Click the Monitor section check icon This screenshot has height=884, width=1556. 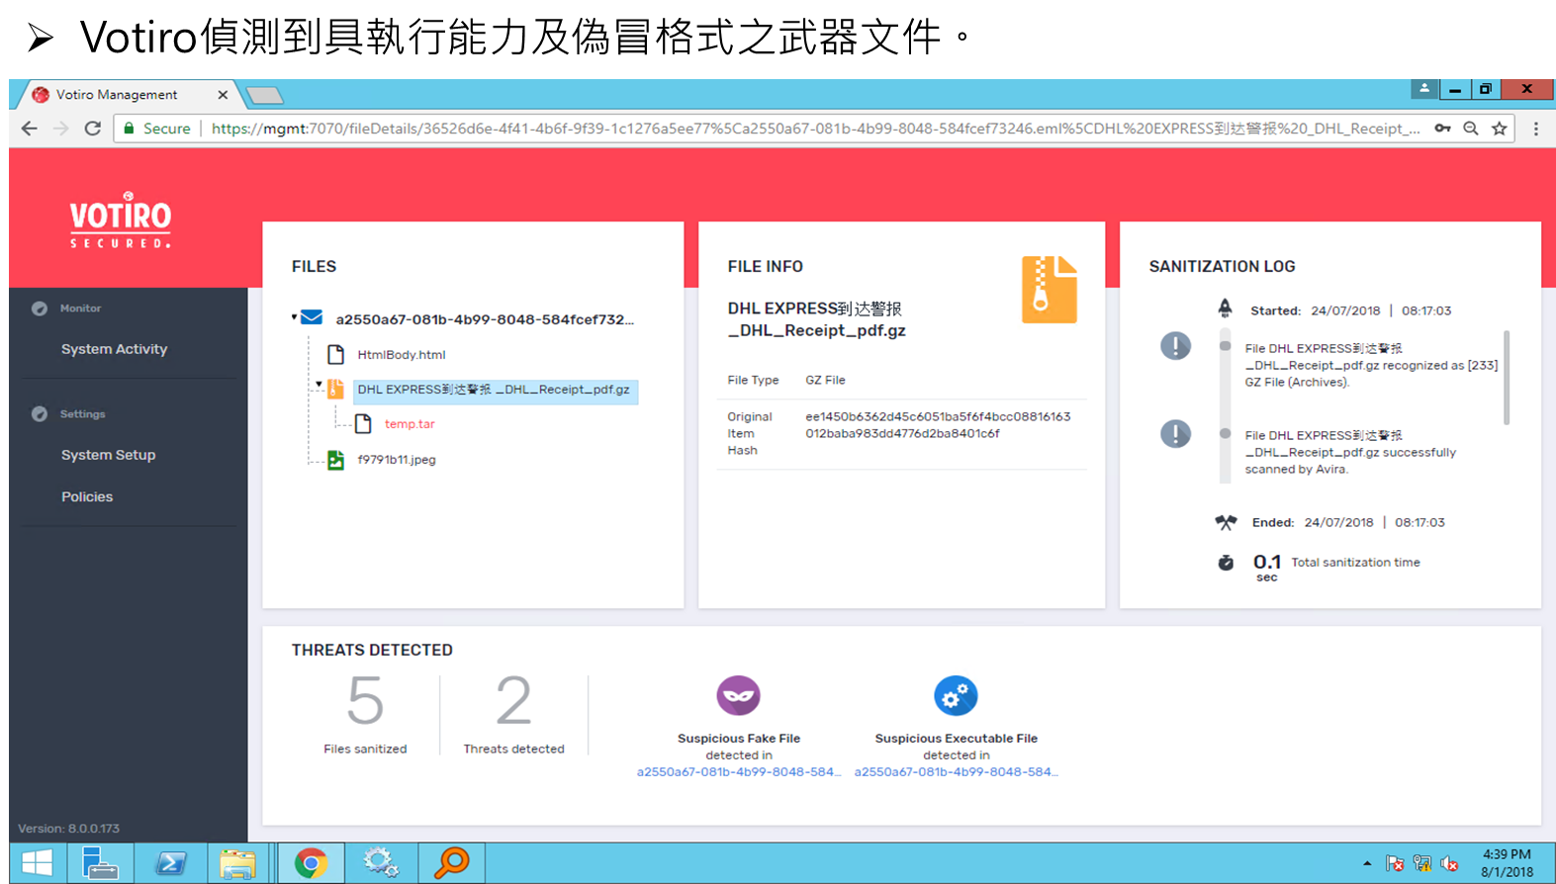pyautogui.click(x=40, y=309)
